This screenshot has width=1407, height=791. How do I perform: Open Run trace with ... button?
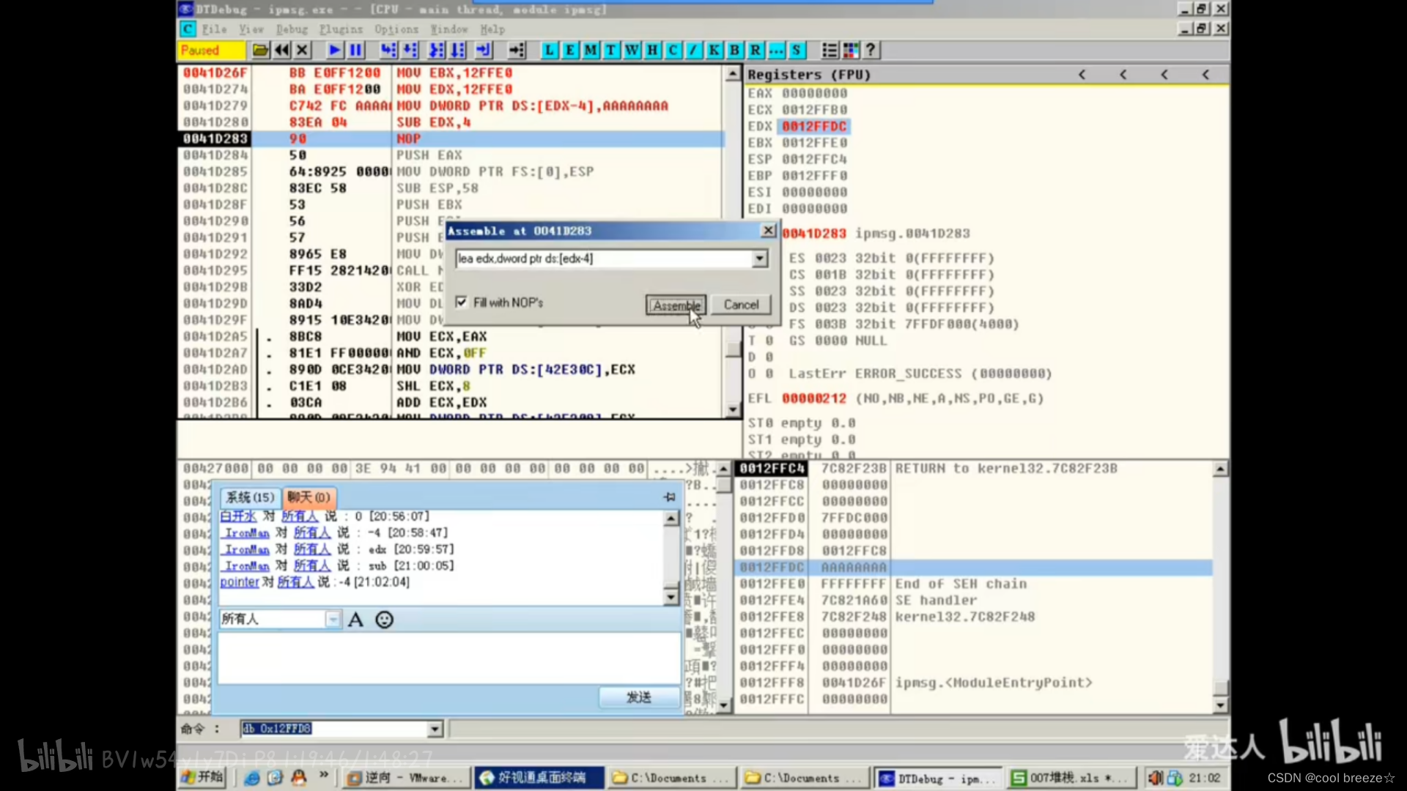pos(776,50)
